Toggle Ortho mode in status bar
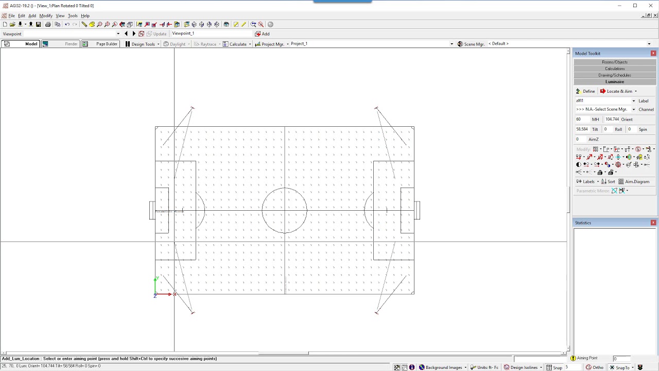The height and width of the screenshot is (371, 659). (594, 367)
